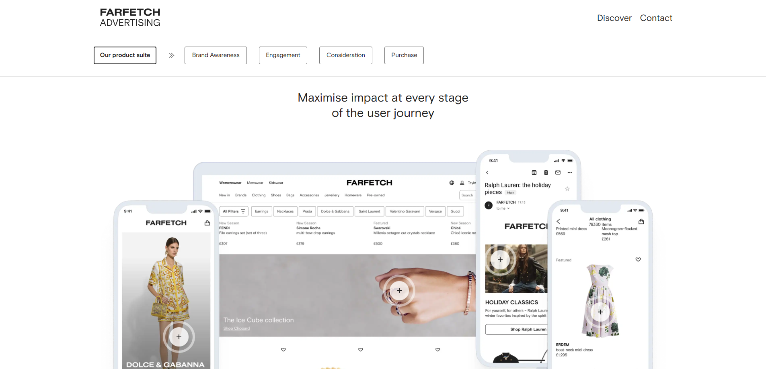Click the globe icon in the tablet header

click(452, 183)
